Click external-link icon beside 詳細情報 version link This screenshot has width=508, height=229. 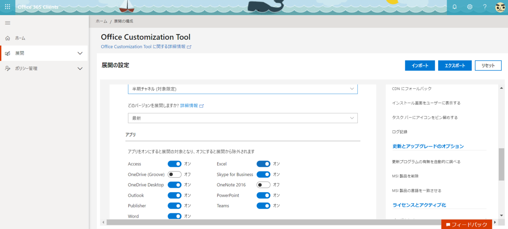pyautogui.click(x=202, y=106)
